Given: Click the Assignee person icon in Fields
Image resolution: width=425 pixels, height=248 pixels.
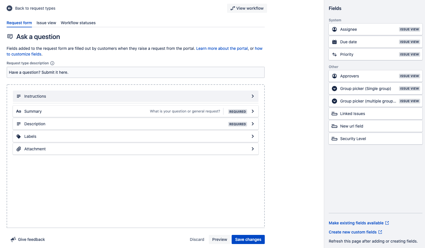Looking at the screenshot, I should (x=334, y=29).
